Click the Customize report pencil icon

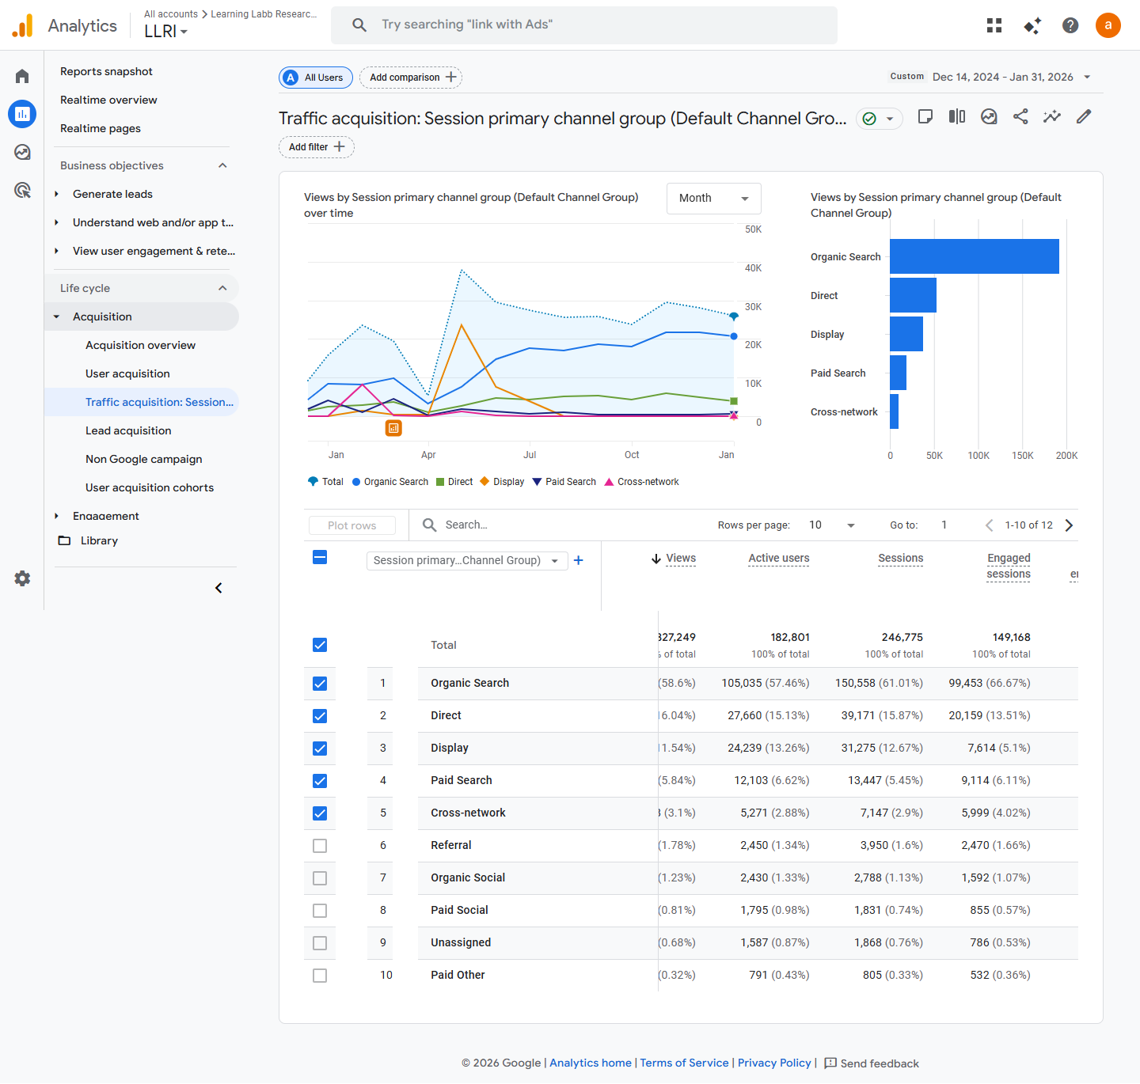1084,117
